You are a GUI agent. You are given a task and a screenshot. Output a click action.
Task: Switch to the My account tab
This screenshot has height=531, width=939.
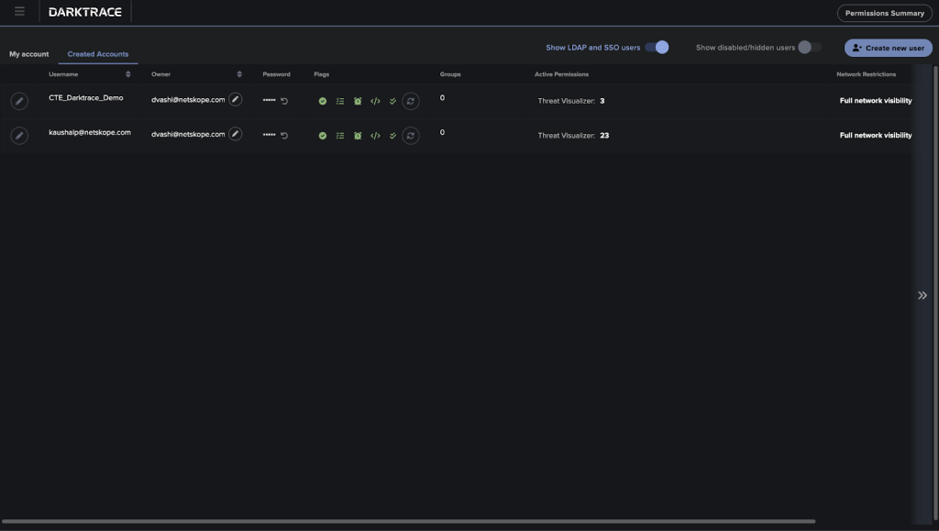(28, 54)
